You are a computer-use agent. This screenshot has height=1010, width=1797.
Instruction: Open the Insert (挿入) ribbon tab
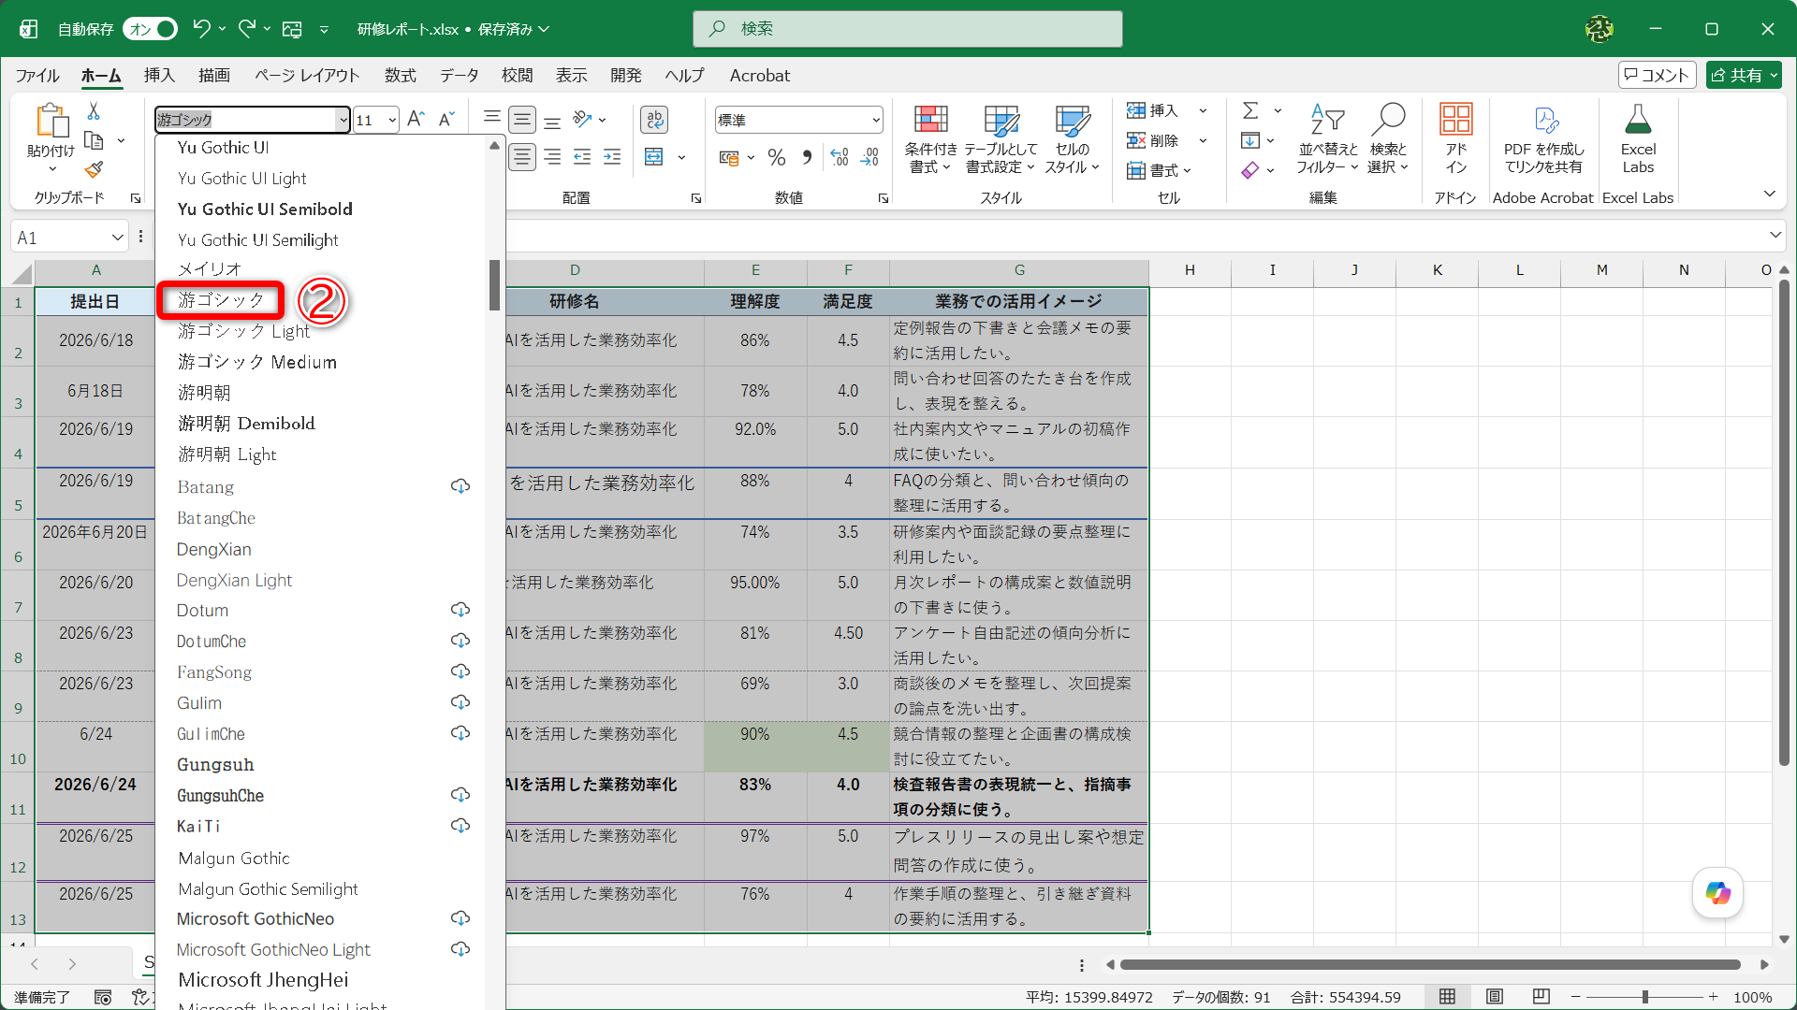click(x=159, y=75)
